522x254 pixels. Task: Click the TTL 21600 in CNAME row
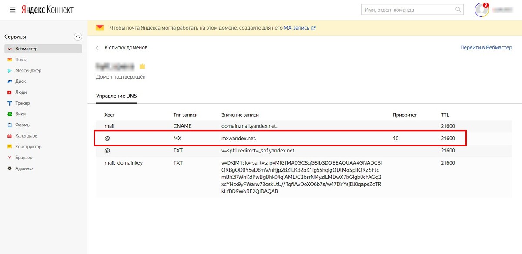click(448, 126)
